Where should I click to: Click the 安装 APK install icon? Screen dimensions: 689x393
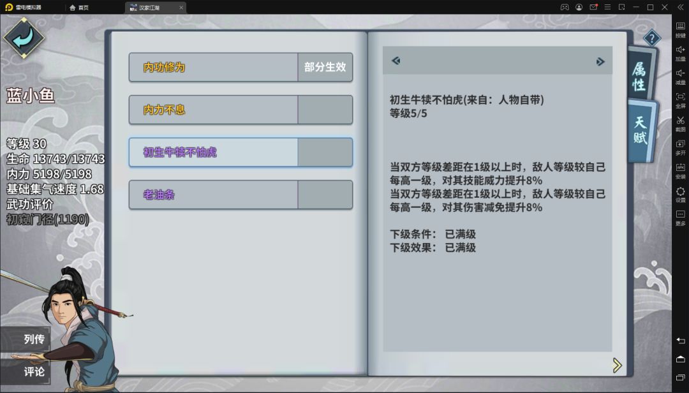[680, 171]
